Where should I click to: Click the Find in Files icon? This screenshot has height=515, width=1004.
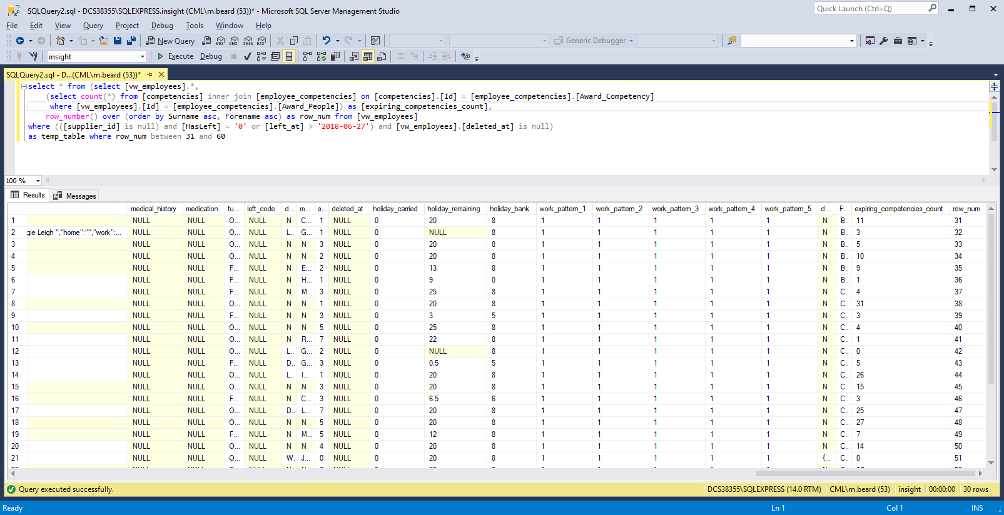[x=731, y=41]
